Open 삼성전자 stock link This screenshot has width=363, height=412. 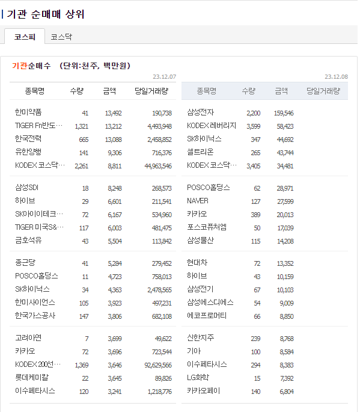coord(201,112)
